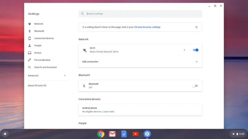
Task: Click the Moss Family Network 5GHz text
Action: [x=104, y=52]
